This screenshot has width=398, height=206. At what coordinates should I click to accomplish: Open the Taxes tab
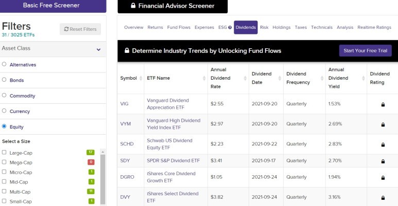pyautogui.click(x=301, y=27)
